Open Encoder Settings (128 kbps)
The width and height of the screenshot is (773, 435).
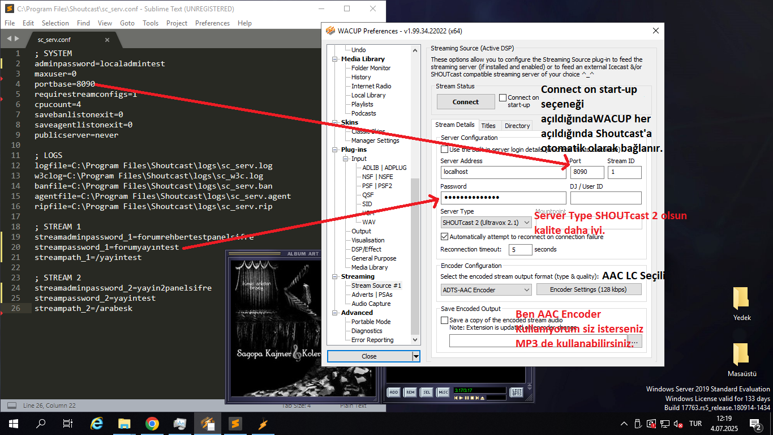589,289
